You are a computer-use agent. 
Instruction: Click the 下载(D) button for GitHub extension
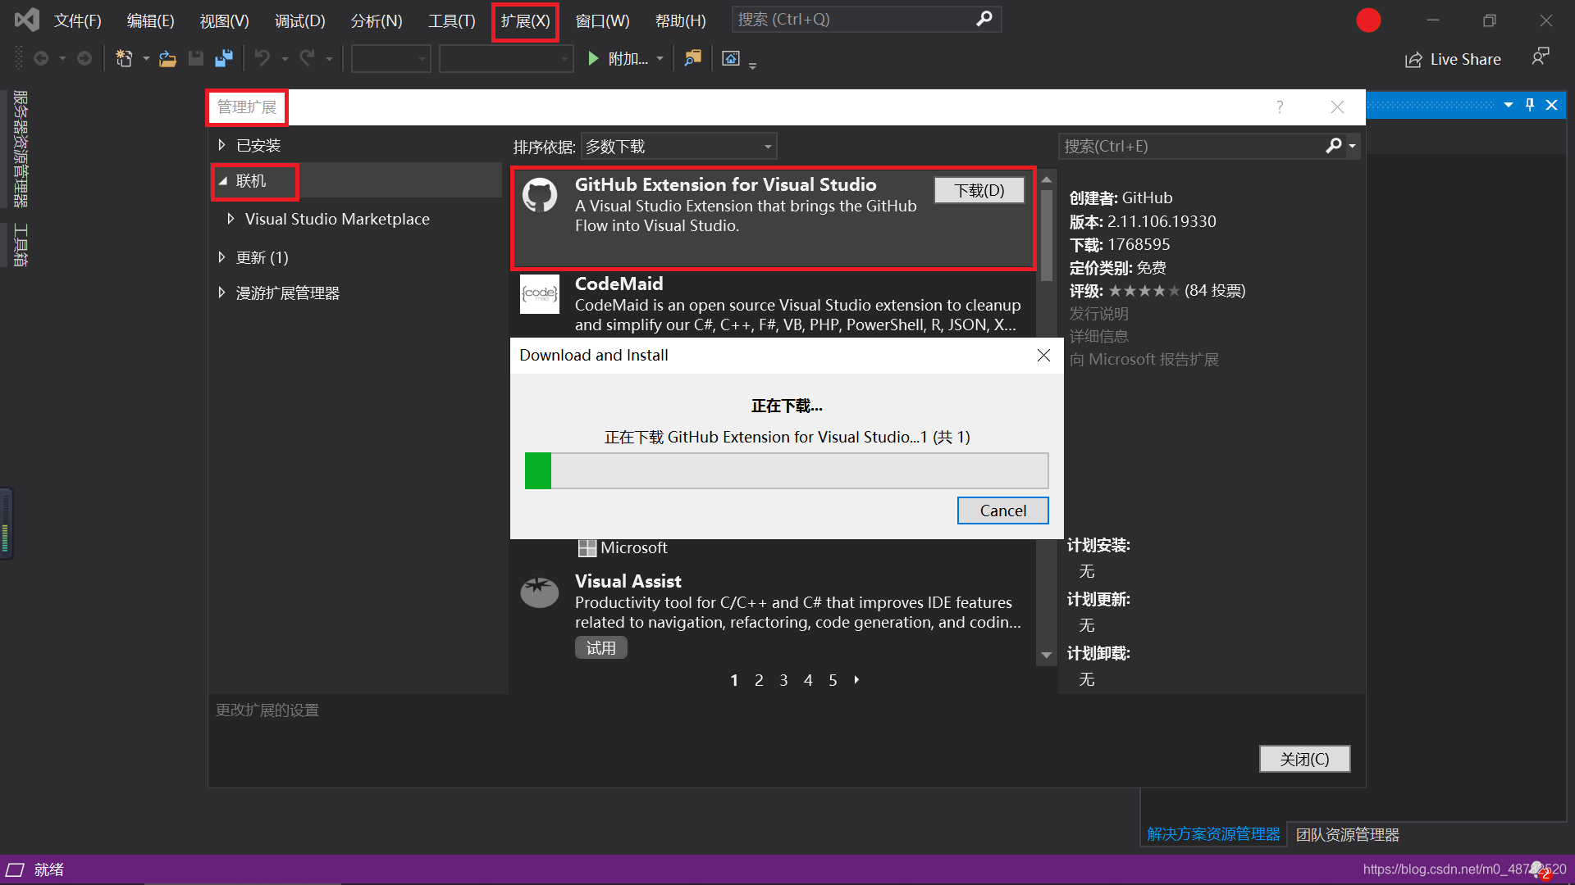(979, 190)
